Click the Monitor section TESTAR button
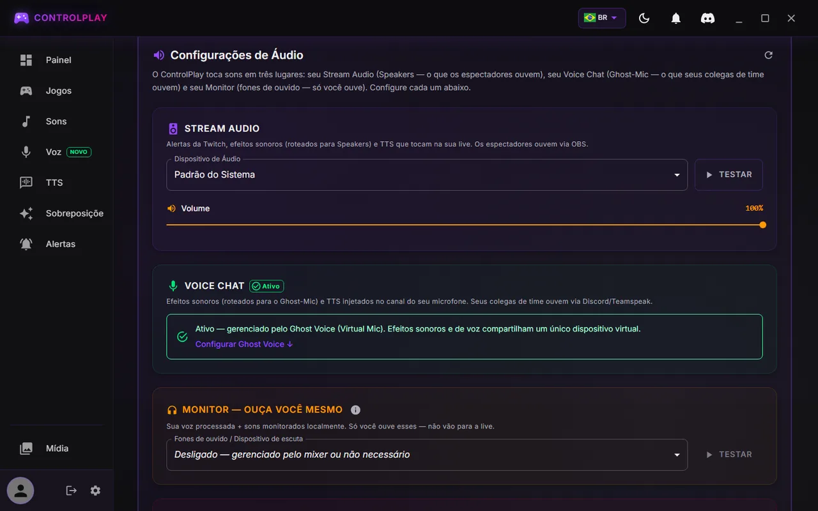818x511 pixels. pyautogui.click(x=729, y=454)
